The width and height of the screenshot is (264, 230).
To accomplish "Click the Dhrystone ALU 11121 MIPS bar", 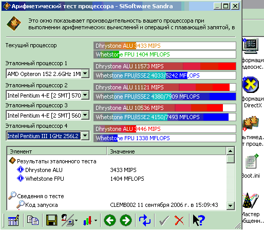I will click(x=165, y=87).
